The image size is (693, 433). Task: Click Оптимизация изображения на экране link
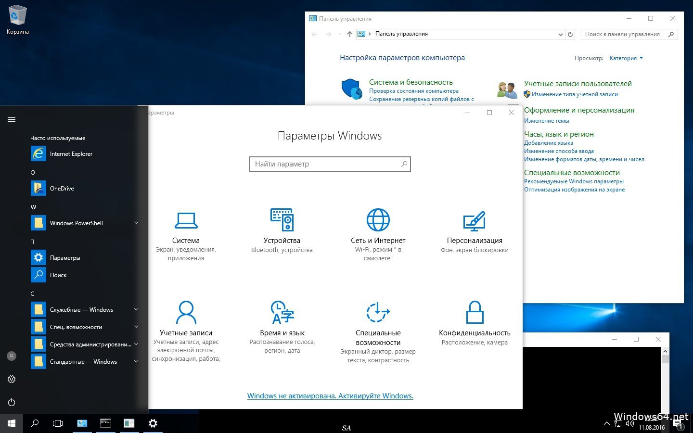coord(574,190)
